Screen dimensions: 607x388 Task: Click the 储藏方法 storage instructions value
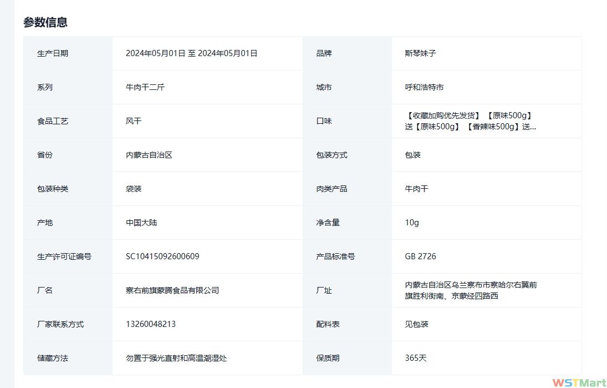[176, 358]
